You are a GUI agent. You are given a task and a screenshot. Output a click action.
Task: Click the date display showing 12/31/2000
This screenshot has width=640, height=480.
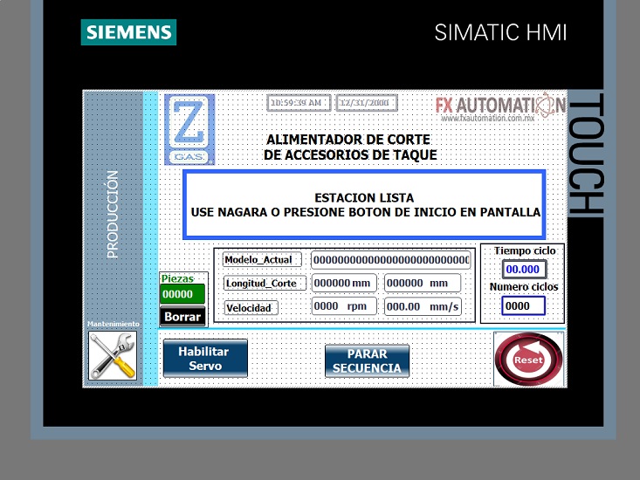(366, 103)
